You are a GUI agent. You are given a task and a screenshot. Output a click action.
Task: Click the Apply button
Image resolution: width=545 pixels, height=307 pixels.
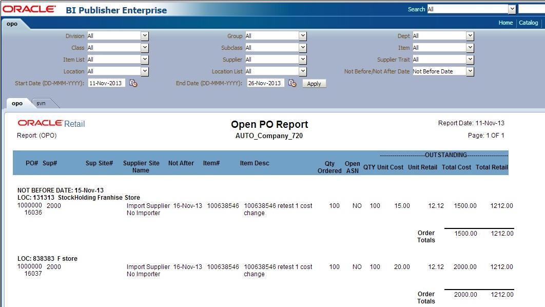point(314,84)
